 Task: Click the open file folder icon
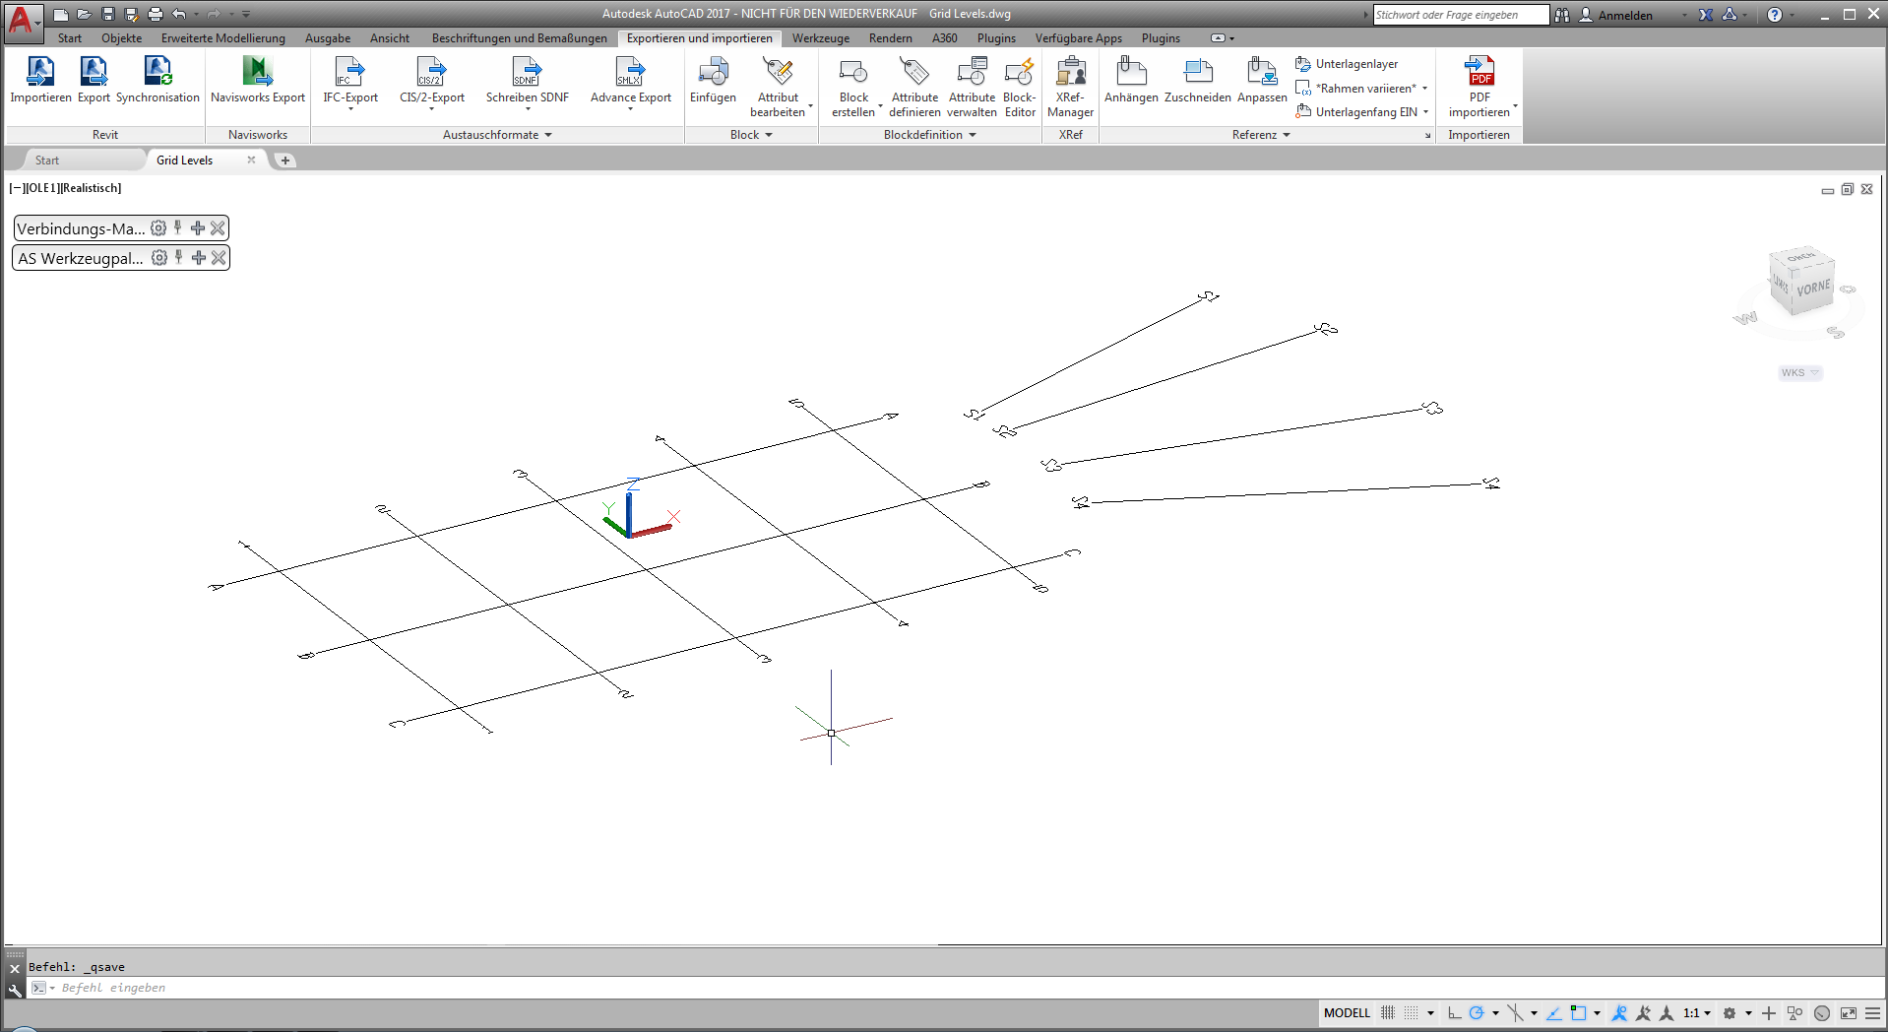[85, 14]
